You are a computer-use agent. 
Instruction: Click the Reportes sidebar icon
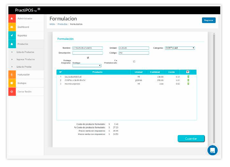coord(12,35)
